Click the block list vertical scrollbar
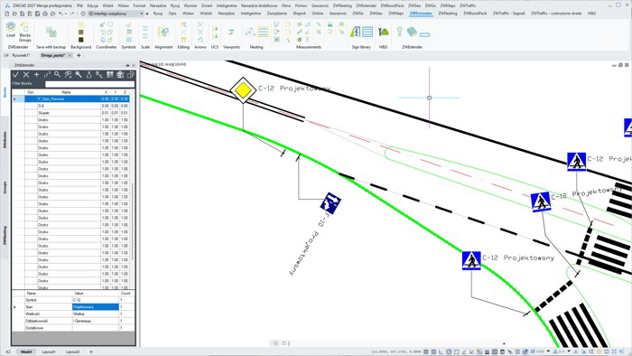The width and height of the screenshot is (632, 356). [x=133, y=221]
